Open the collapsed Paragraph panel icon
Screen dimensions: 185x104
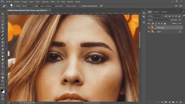tap(144, 17)
